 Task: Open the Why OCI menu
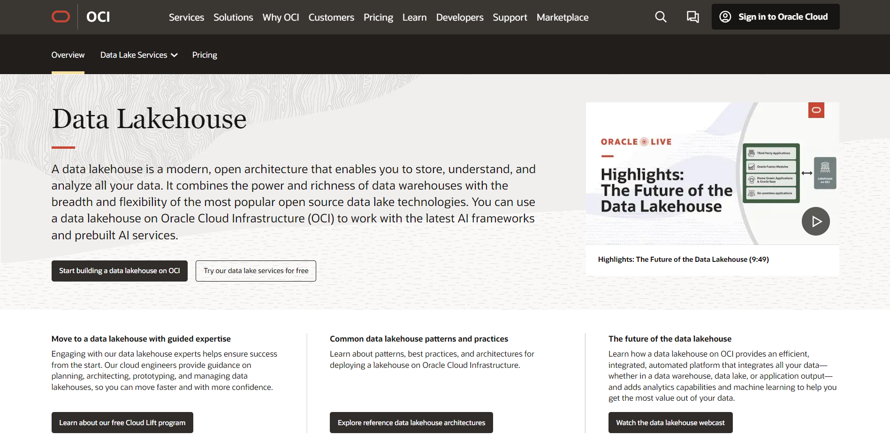[281, 17]
